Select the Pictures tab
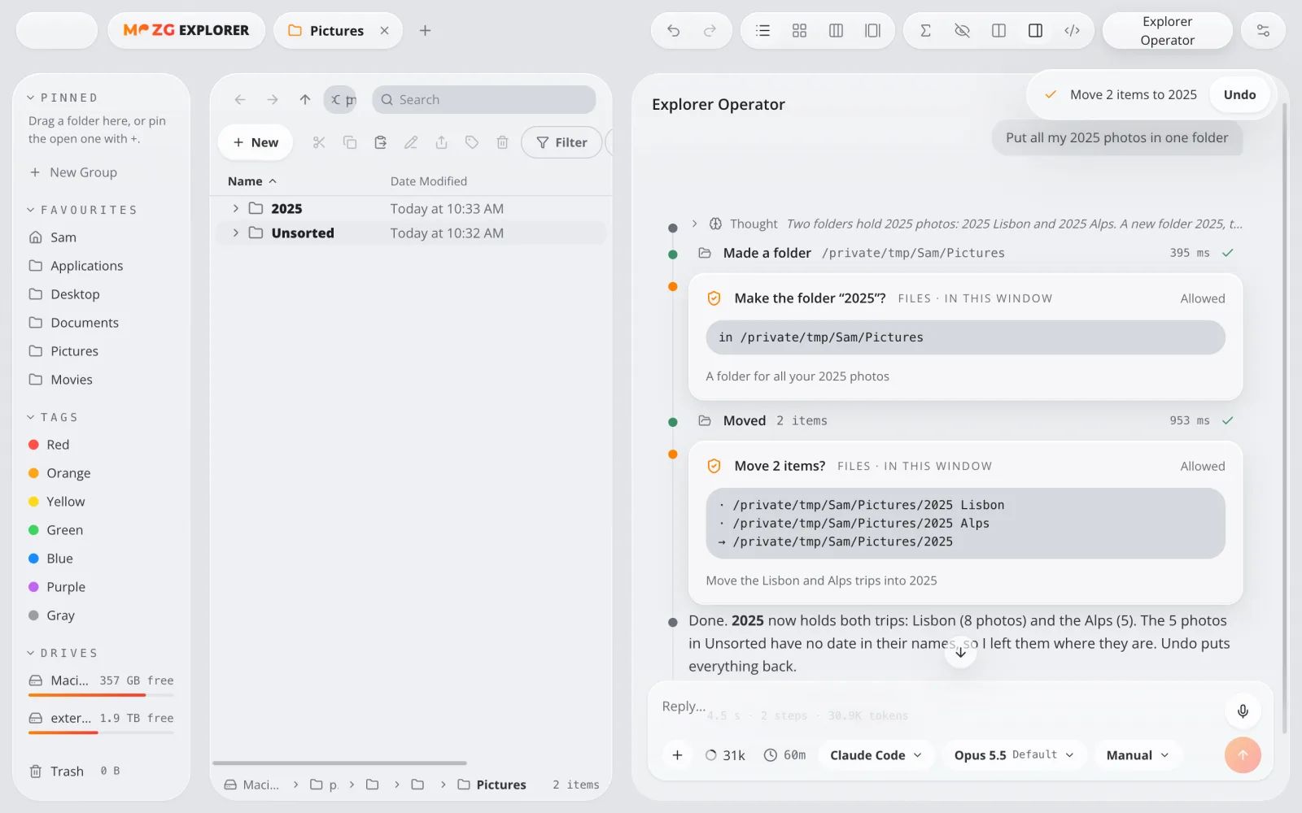Viewport: 1302px width, 813px height. point(337,30)
